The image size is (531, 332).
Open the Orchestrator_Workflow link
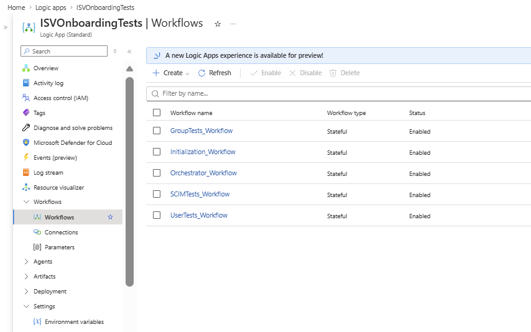[x=203, y=173]
